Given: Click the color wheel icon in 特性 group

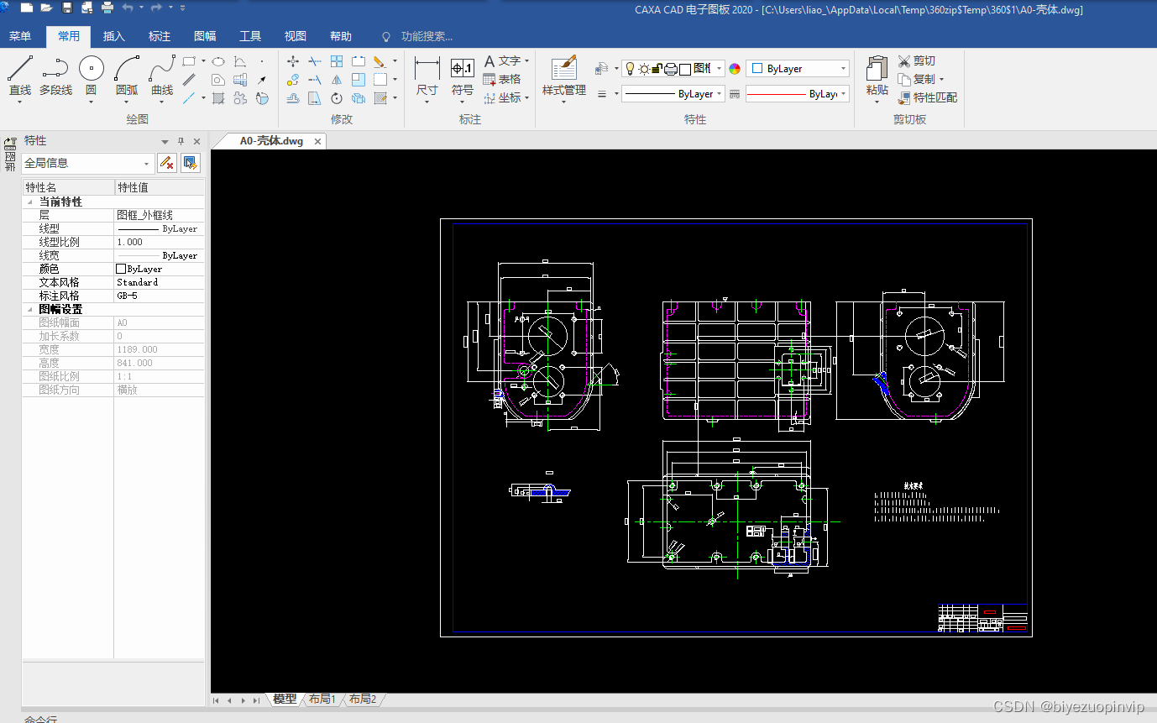Looking at the screenshot, I should click(x=735, y=69).
